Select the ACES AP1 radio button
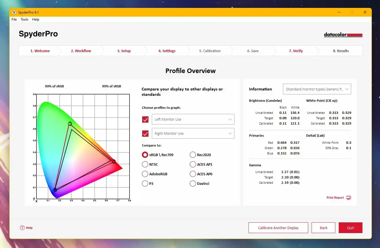380x248 pixels. click(193, 164)
